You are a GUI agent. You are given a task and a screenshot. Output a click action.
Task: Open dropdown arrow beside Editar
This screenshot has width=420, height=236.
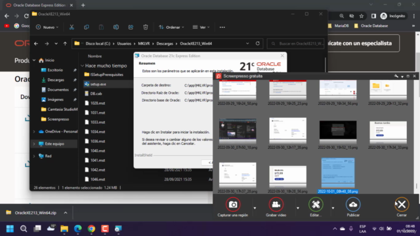point(333,208)
